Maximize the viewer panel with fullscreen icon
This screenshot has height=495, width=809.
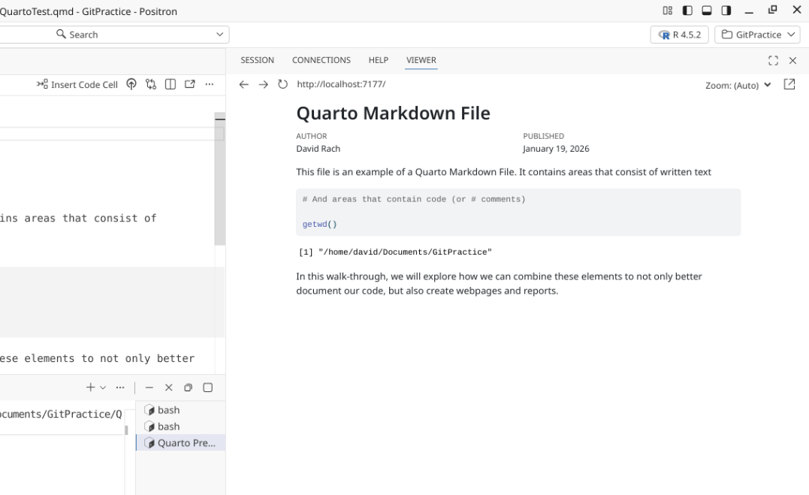click(773, 61)
